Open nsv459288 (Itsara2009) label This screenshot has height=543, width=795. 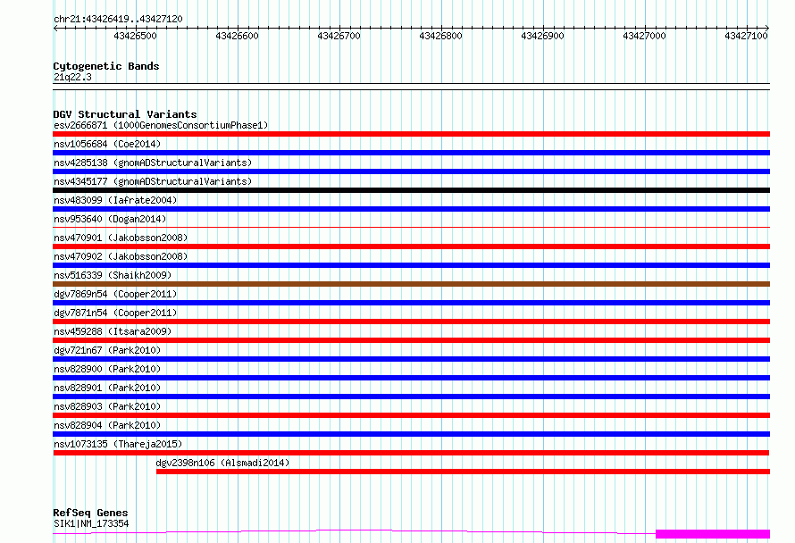click(x=113, y=331)
